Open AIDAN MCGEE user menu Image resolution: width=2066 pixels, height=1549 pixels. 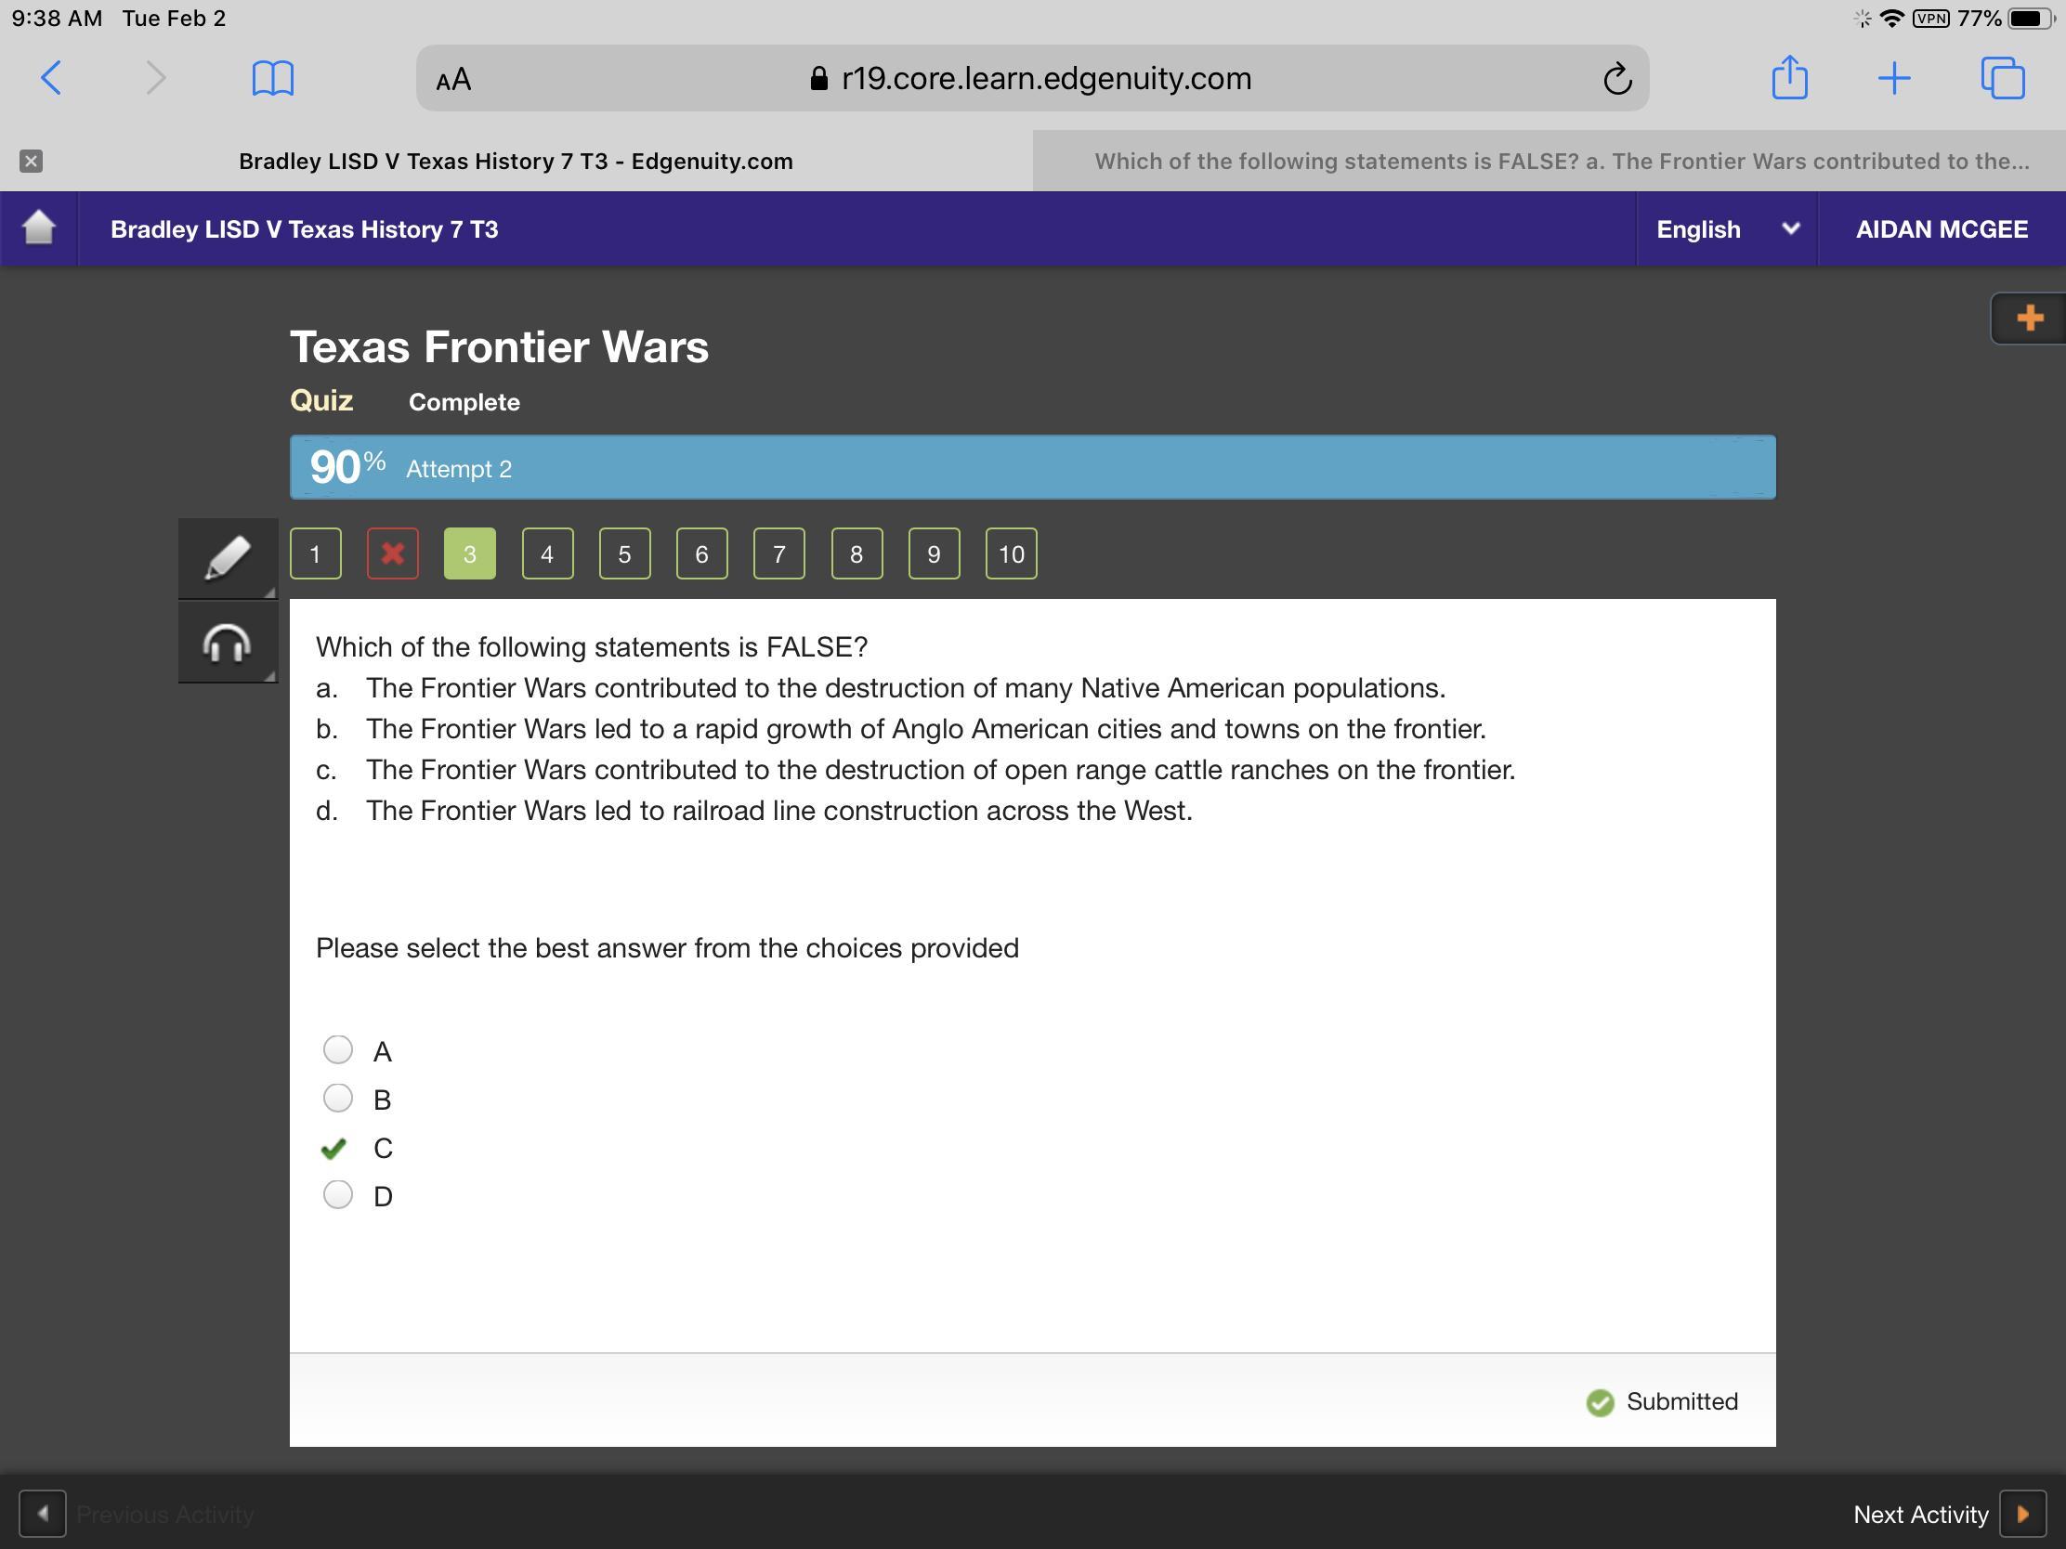click(x=1941, y=228)
